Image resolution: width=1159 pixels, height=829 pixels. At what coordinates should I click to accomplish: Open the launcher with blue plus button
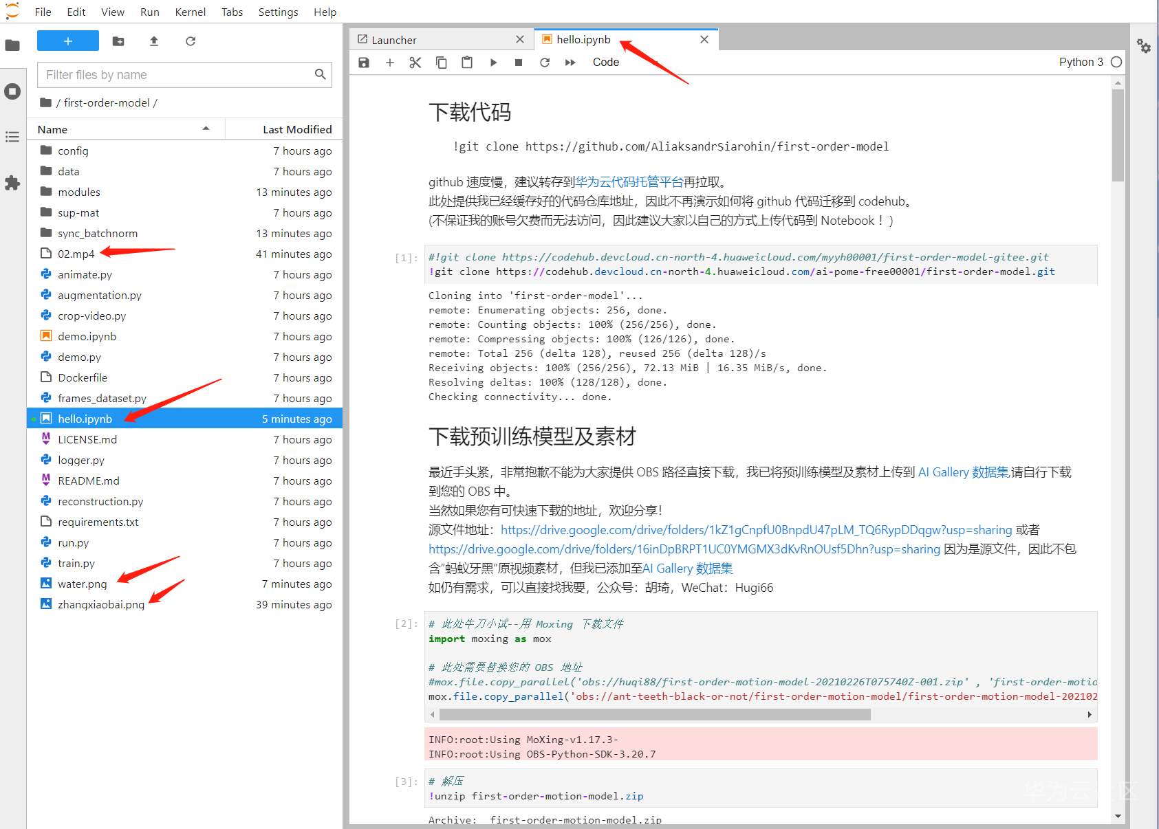[x=68, y=41]
